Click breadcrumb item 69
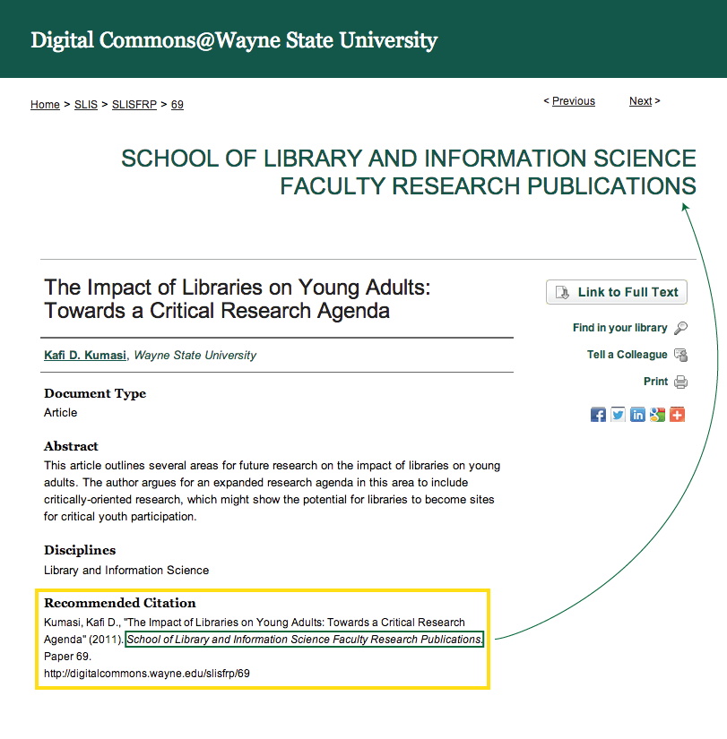 (177, 104)
